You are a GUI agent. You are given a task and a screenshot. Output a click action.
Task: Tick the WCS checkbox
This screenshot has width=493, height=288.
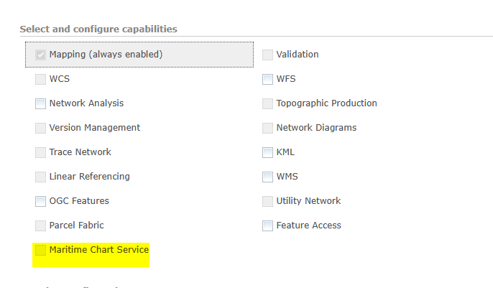[x=40, y=79]
